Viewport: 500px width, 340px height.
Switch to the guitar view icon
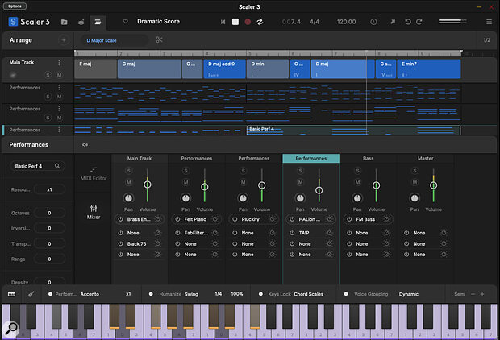(31, 294)
